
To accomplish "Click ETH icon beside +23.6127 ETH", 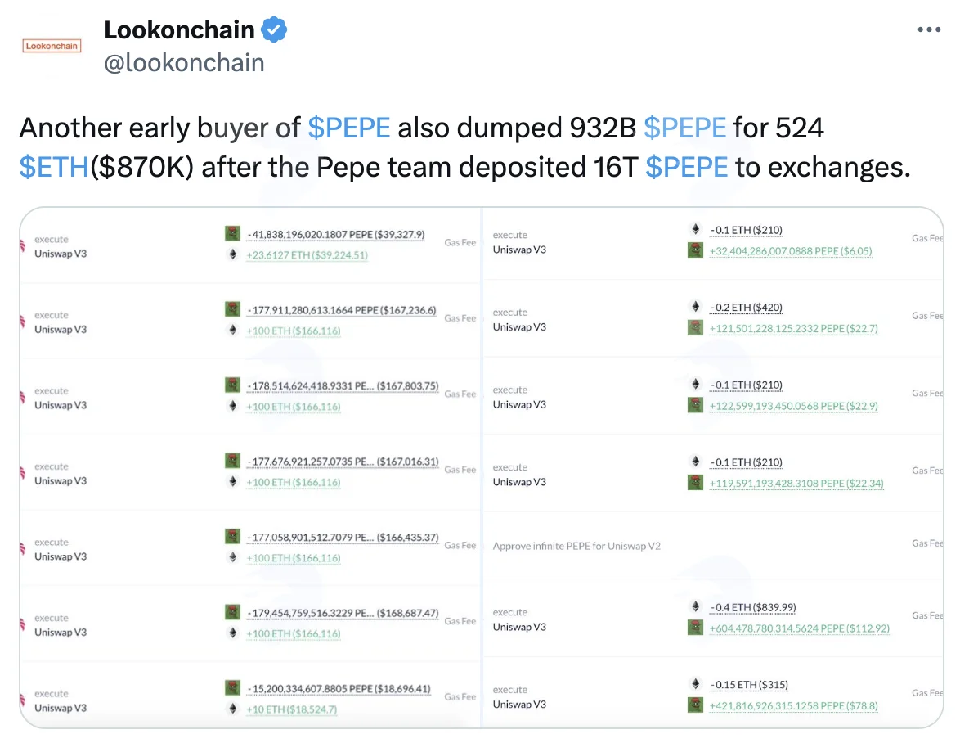I will (x=233, y=254).
